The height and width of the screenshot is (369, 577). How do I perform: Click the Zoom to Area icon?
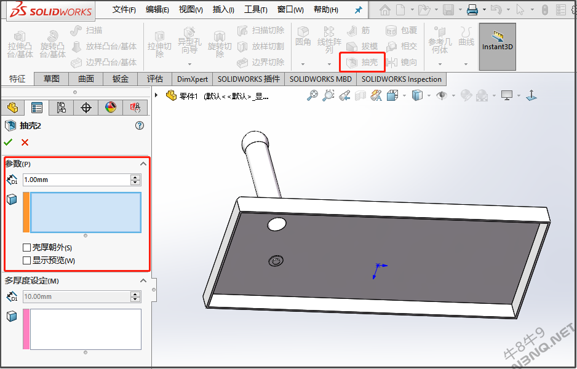click(328, 96)
